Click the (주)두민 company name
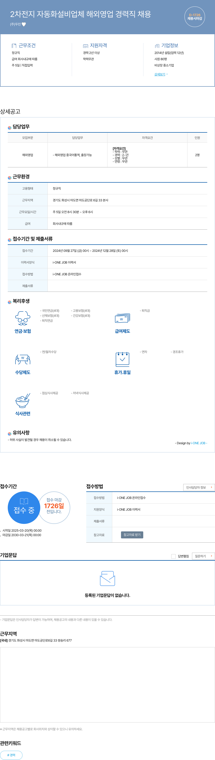 [x=15, y=24]
